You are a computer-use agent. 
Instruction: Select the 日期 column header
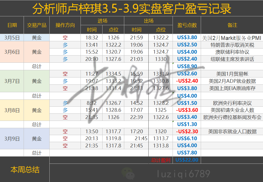coord(12,25)
